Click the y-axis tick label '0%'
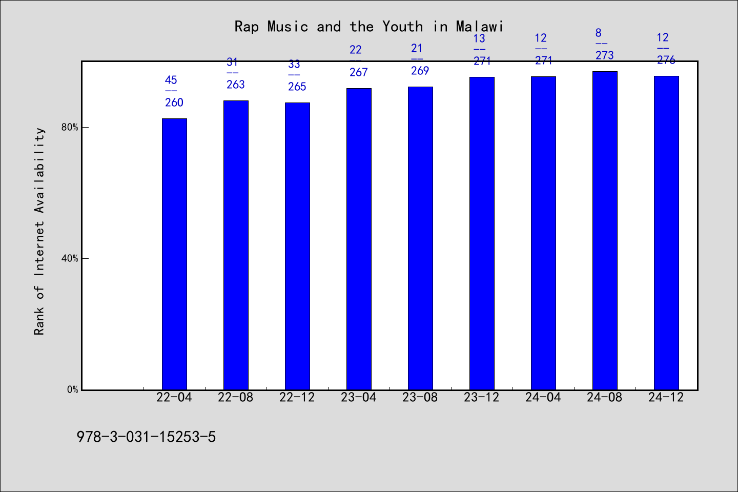Image resolution: width=738 pixels, height=492 pixels. 72,390
